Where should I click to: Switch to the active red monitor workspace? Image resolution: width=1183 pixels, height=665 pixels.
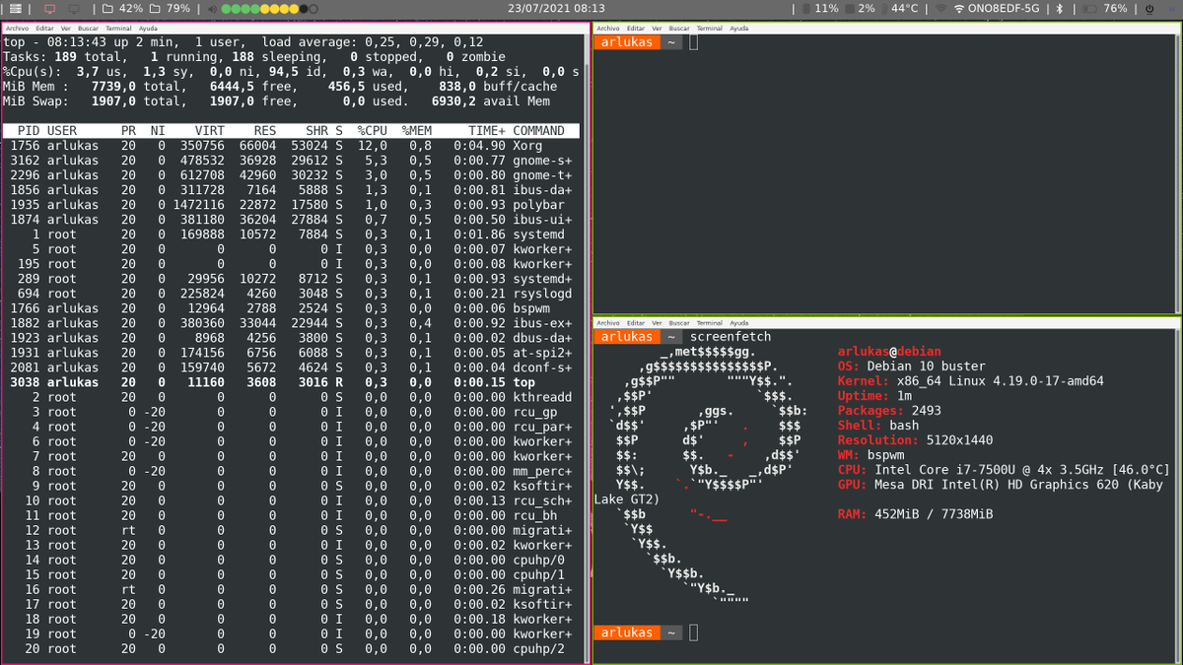click(50, 9)
